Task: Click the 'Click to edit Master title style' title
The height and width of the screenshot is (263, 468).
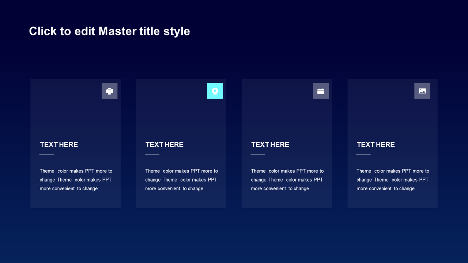Action: (109, 31)
